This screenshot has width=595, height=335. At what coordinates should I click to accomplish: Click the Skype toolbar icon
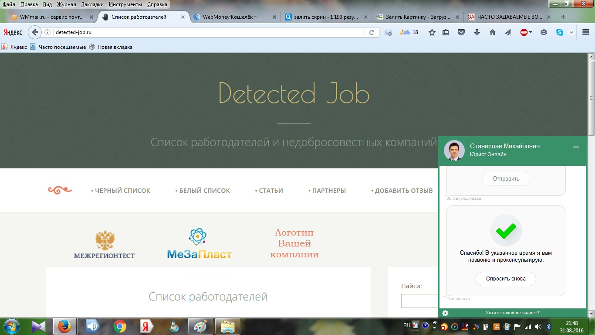tap(560, 32)
